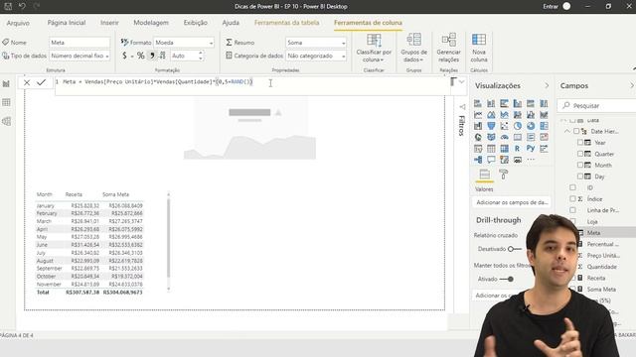Select the Python visual

tap(531, 149)
